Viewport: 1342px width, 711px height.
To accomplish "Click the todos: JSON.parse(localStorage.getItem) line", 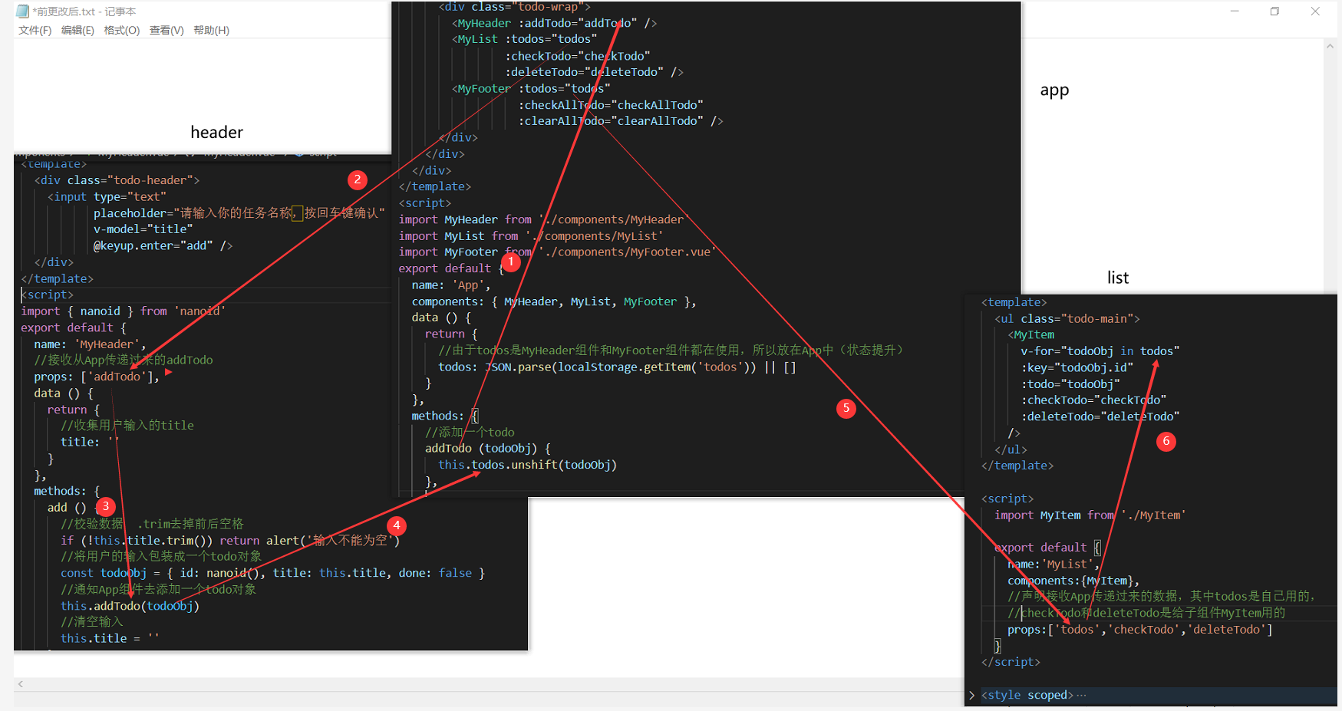I will (x=618, y=367).
